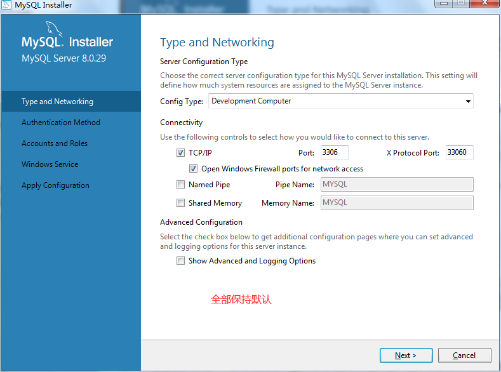Click the Config Type dropdown arrow
501x372 pixels.
click(x=468, y=102)
